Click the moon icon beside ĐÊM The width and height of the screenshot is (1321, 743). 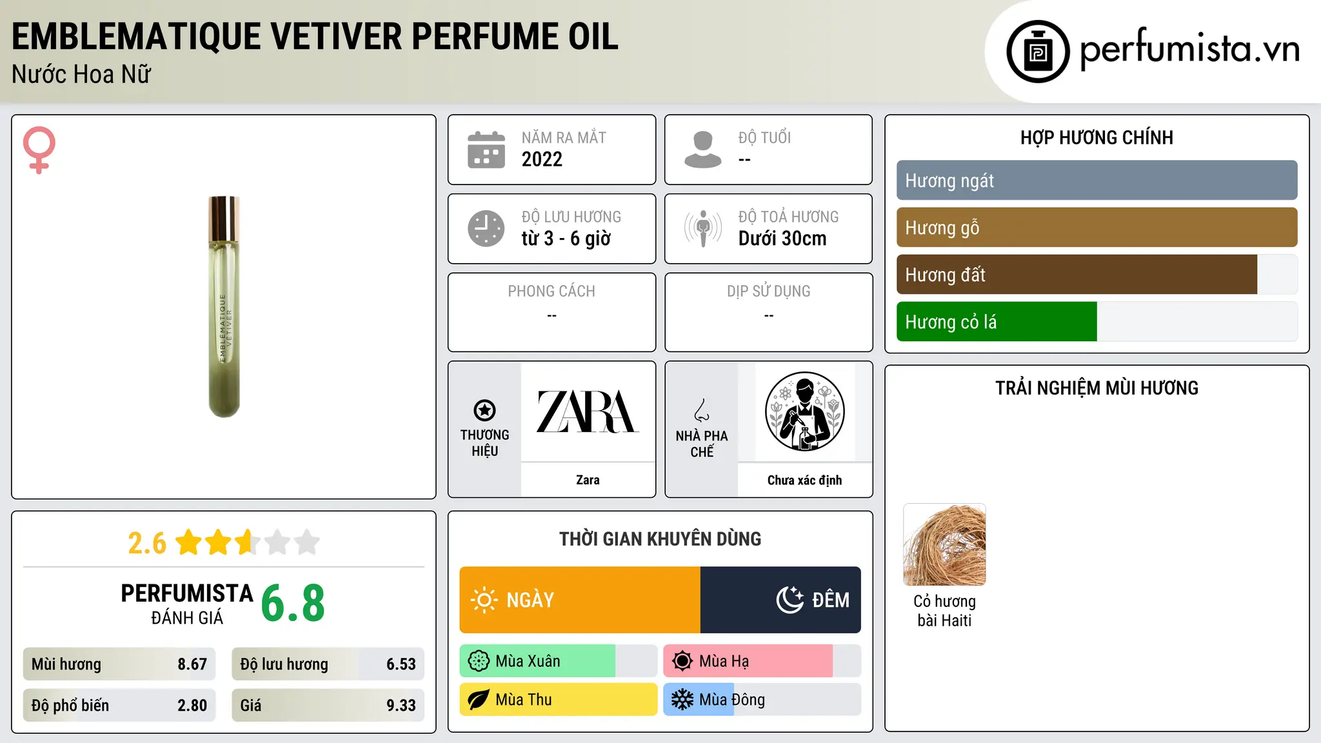(790, 600)
